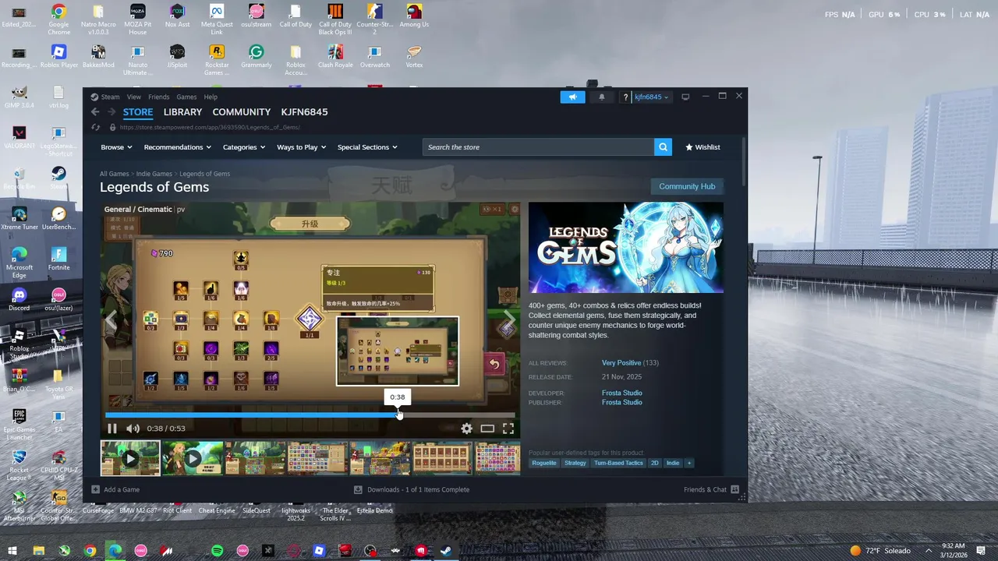Image resolution: width=998 pixels, height=561 pixels.
Task: Open Google Chrome desktop shortcut
Action: pos(58,19)
